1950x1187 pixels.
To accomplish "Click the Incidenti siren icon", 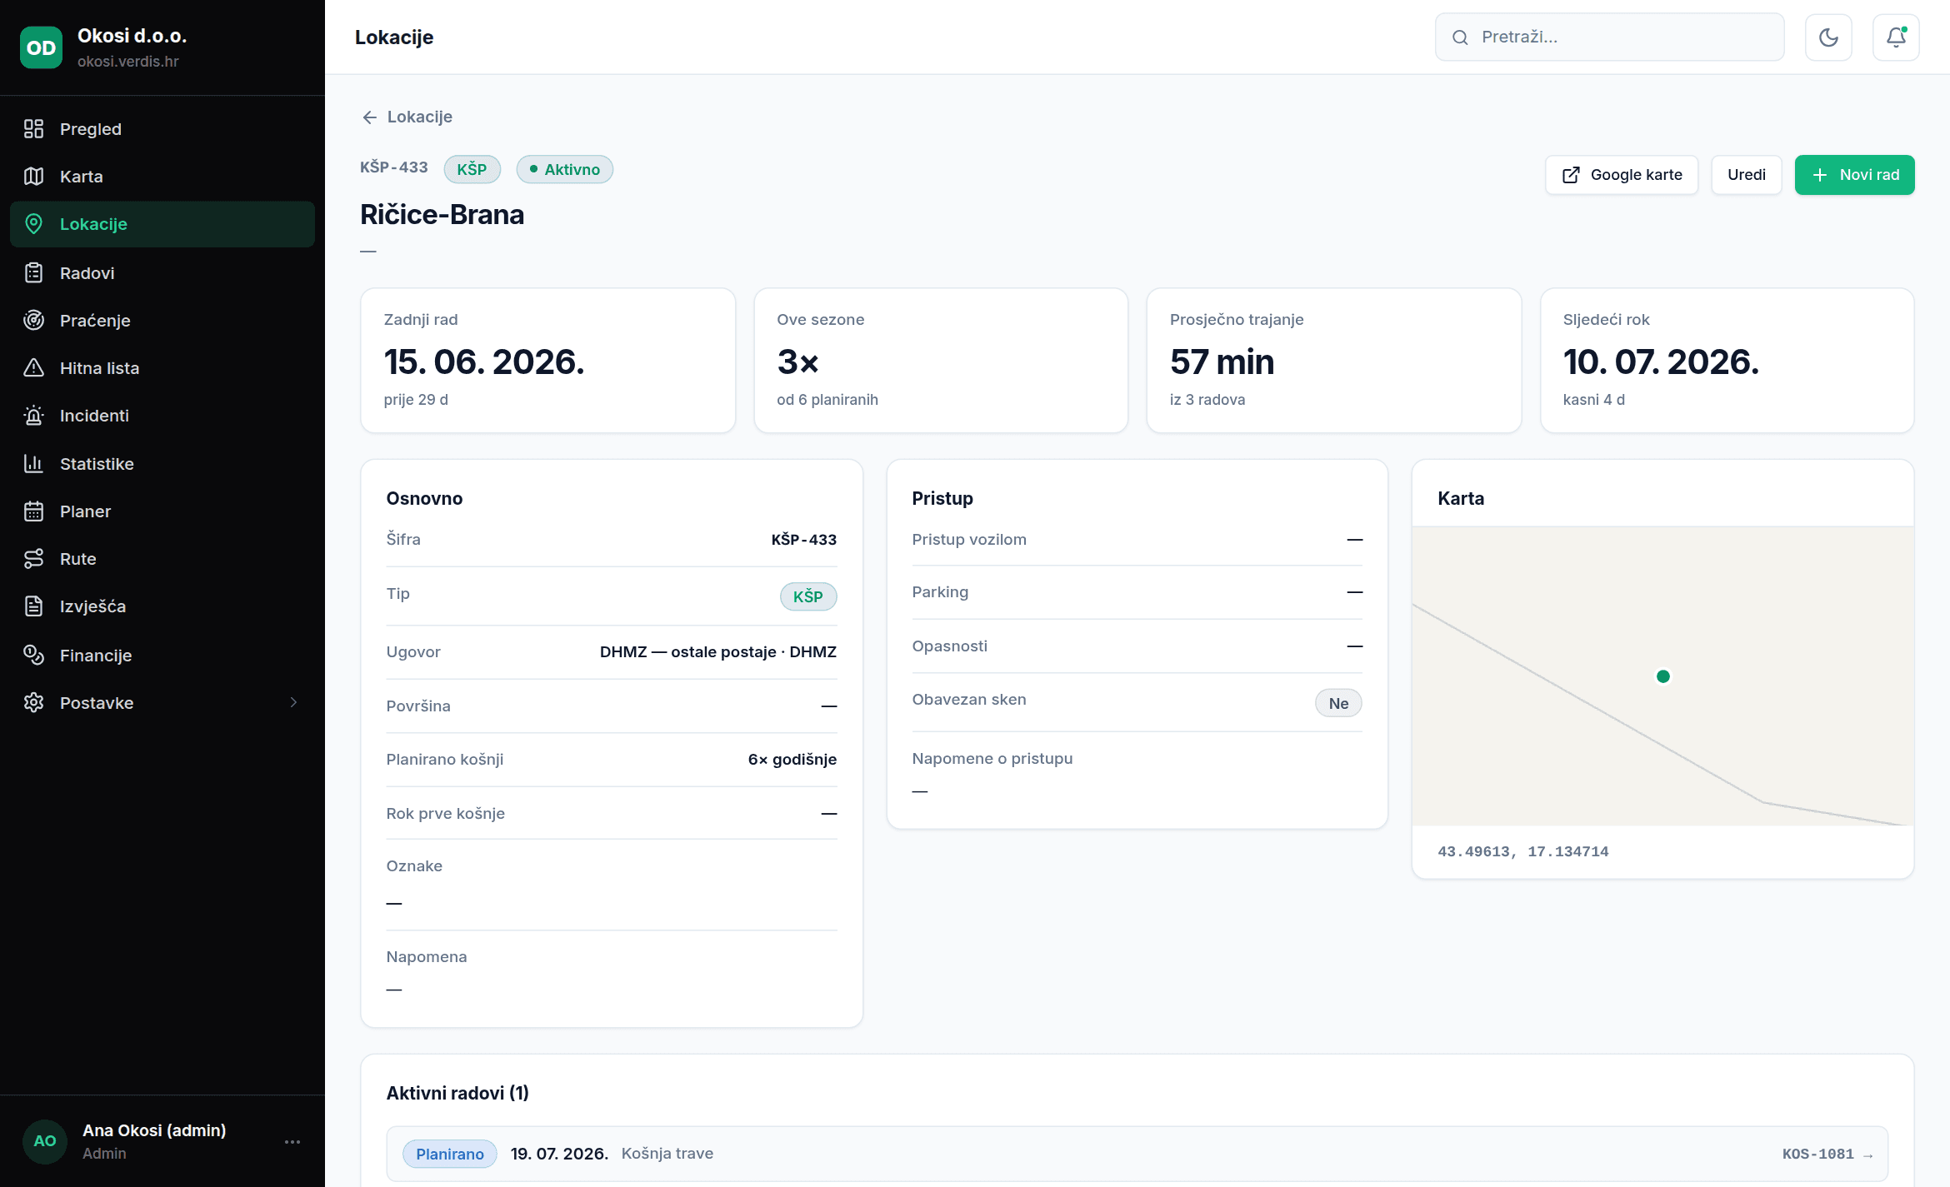I will [33, 416].
